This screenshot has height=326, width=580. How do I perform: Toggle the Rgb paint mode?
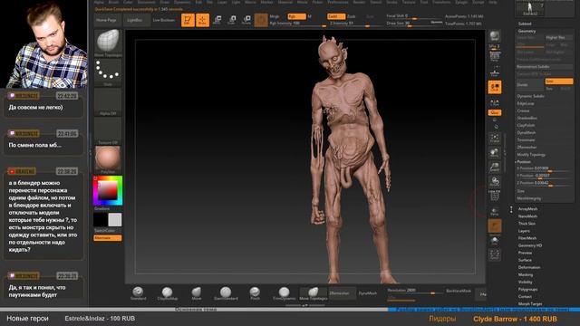tap(296, 16)
